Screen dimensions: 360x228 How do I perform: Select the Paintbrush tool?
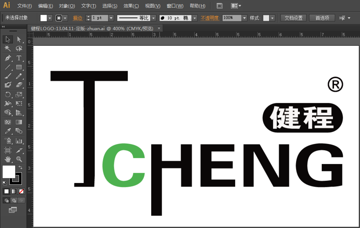point(8,76)
